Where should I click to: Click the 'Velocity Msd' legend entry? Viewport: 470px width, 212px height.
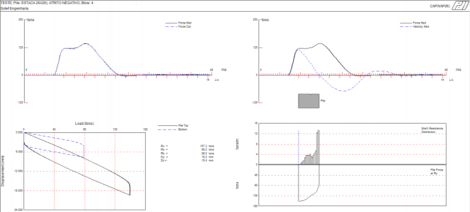point(415,26)
